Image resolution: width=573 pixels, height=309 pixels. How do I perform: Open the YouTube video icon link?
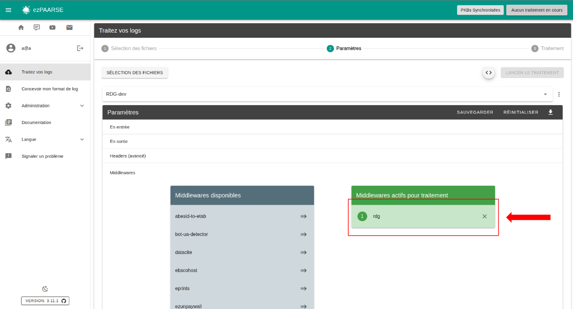pyautogui.click(x=53, y=27)
